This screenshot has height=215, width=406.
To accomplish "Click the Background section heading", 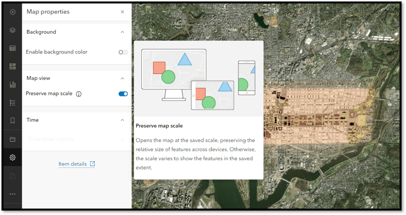I will coord(41,32).
